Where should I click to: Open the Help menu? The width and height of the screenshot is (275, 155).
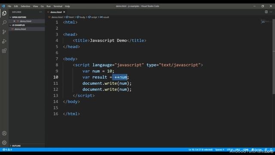coord(67,6)
